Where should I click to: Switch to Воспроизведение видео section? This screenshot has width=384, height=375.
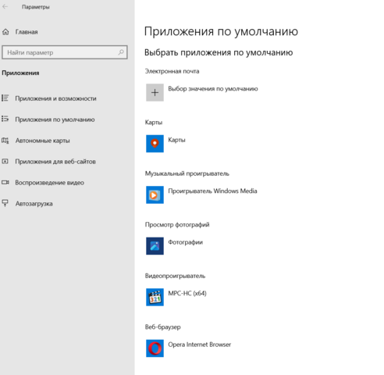pyautogui.click(x=50, y=183)
